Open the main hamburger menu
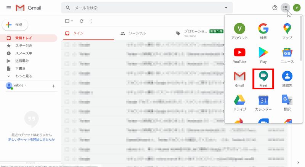Viewport: 305px width, 167px height. pos(8,8)
